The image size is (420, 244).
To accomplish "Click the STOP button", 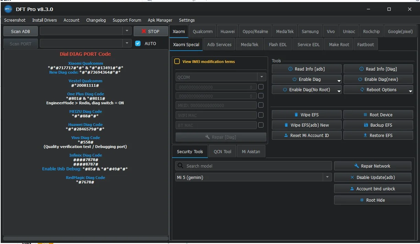I will pyautogui.click(x=151, y=31).
